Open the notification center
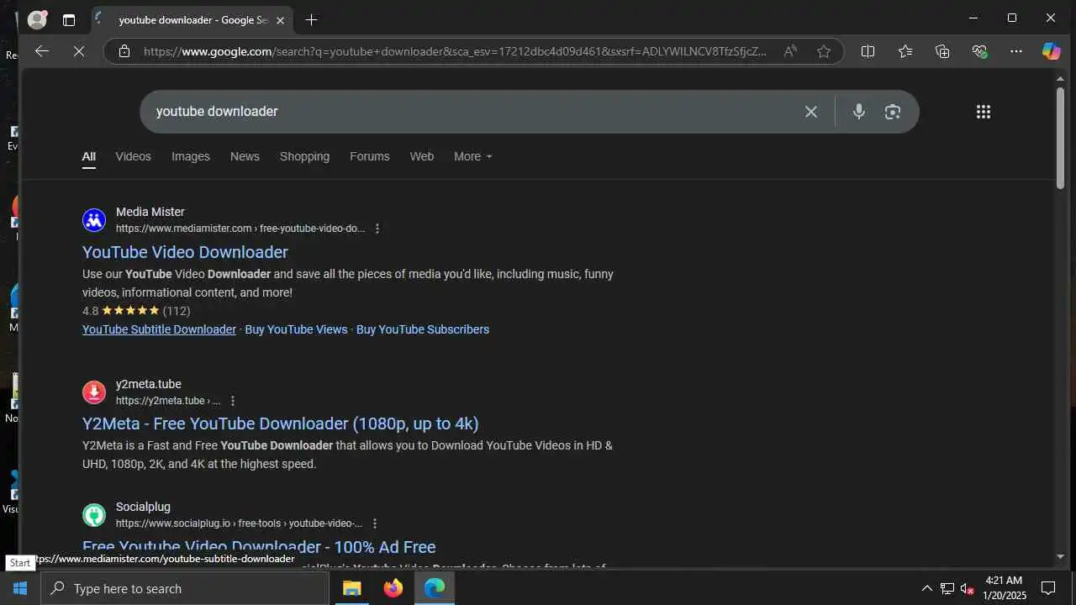1076x605 pixels. pos(1048,588)
